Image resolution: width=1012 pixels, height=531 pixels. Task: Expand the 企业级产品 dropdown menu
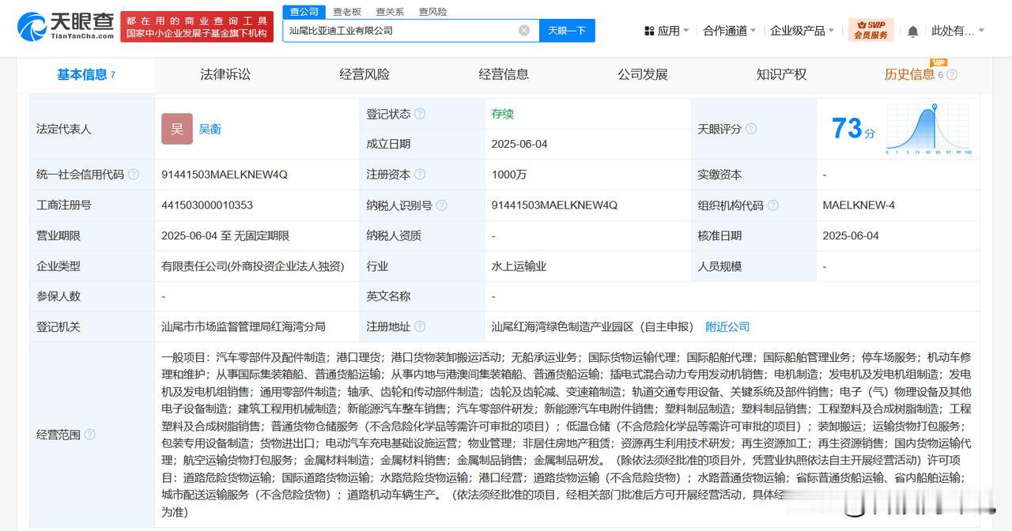point(802,31)
